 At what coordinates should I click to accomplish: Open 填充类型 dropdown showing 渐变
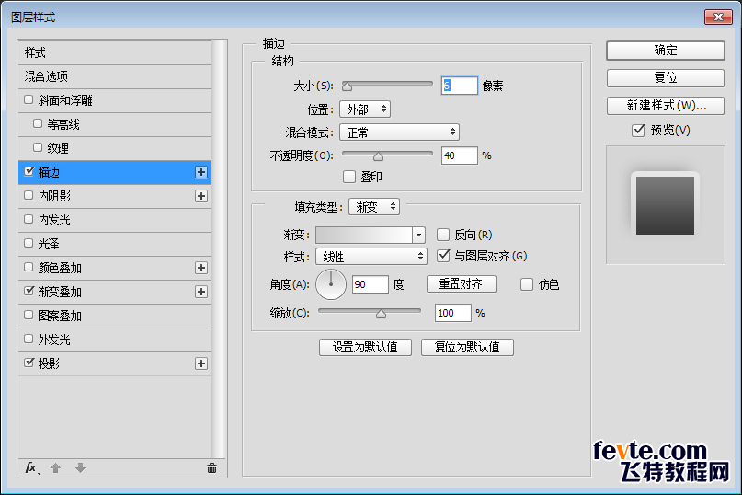(x=374, y=206)
